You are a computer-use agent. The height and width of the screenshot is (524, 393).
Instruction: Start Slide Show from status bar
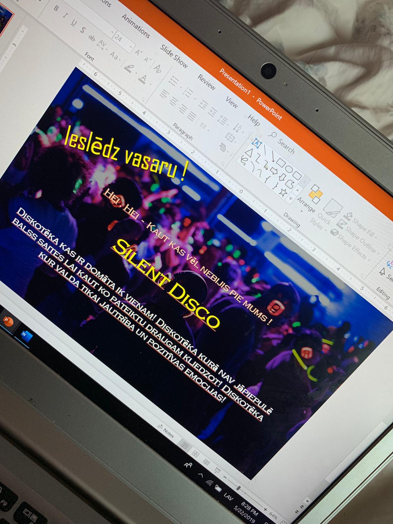(x=217, y=470)
